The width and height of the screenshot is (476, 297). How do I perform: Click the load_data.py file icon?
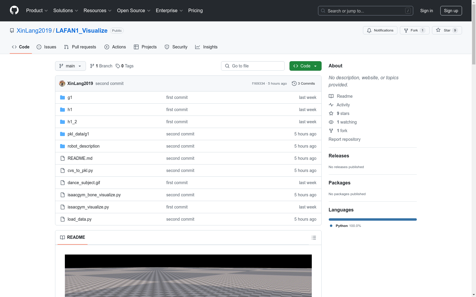[62, 219]
